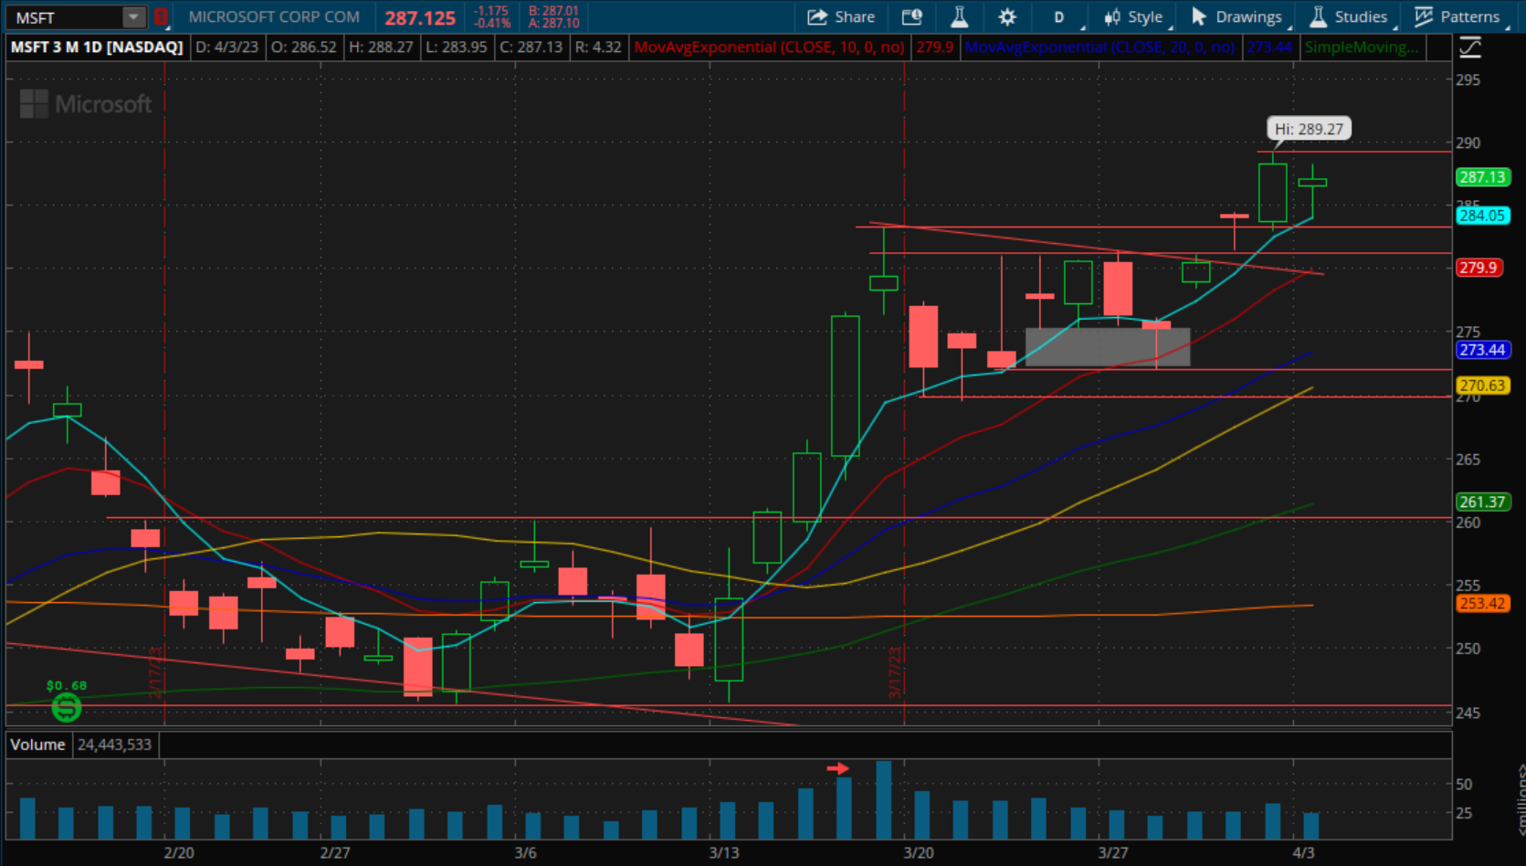Click the MSFT 3 M 1D [NASDAQ] chart title
This screenshot has width=1526, height=866.
pos(97,47)
